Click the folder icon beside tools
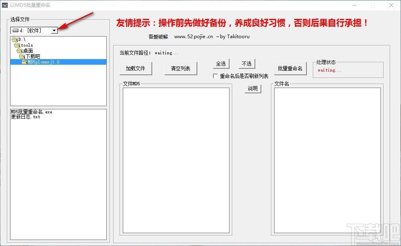The width and height of the screenshot is (401, 246). pos(17,45)
